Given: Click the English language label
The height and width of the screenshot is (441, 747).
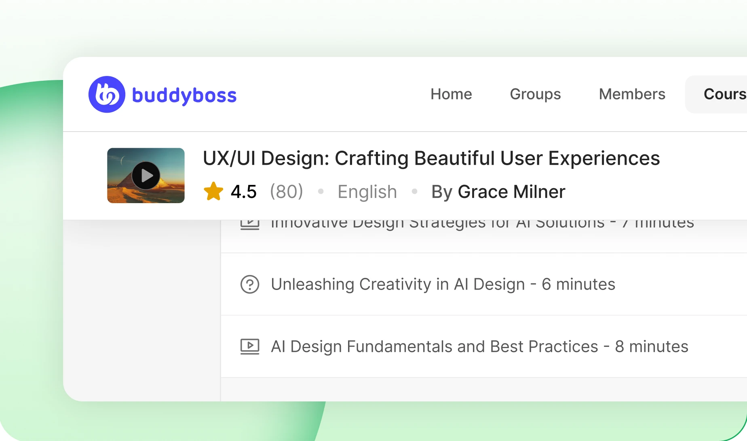Looking at the screenshot, I should 367,192.
